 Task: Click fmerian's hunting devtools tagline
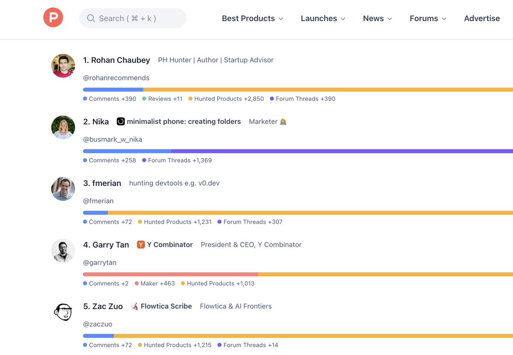coord(174,183)
